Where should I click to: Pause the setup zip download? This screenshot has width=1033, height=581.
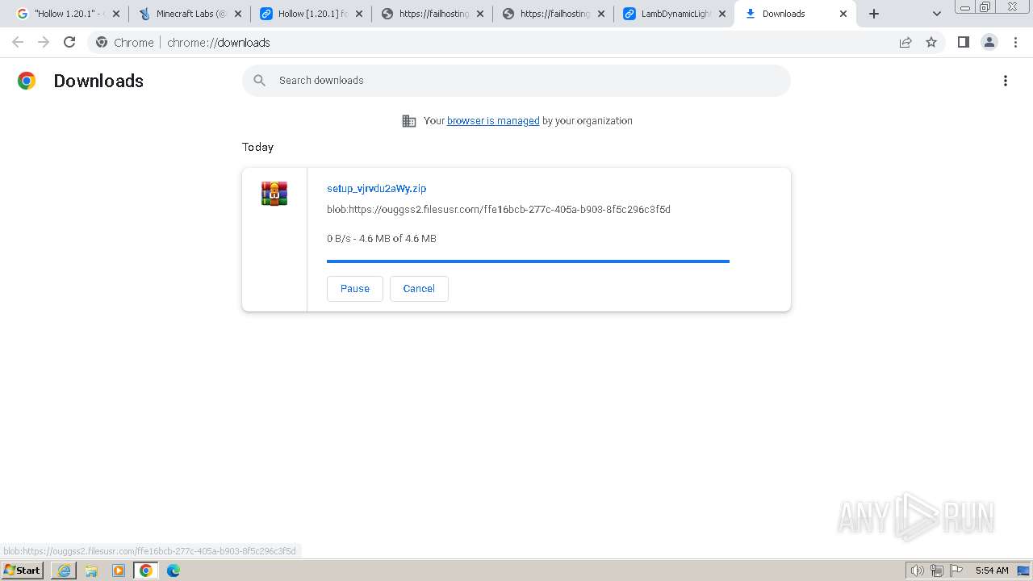(x=355, y=289)
